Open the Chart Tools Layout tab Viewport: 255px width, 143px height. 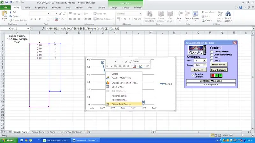coord(126,7)
